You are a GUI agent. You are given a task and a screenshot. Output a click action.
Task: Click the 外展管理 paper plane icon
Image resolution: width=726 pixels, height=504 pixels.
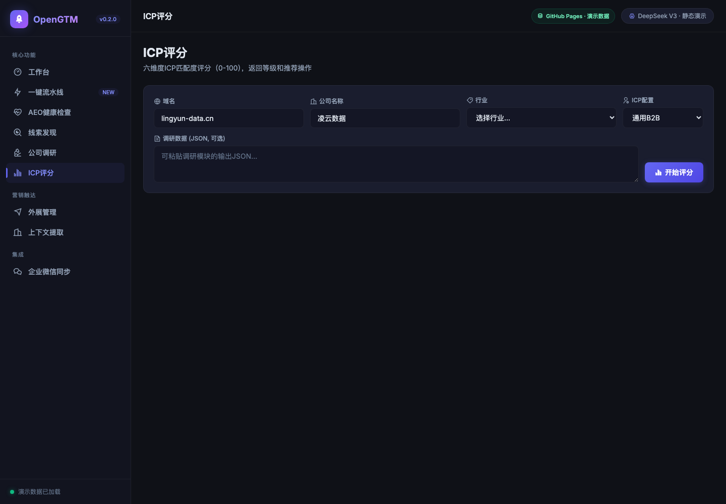pyautogui.click(x=18, y=212)
